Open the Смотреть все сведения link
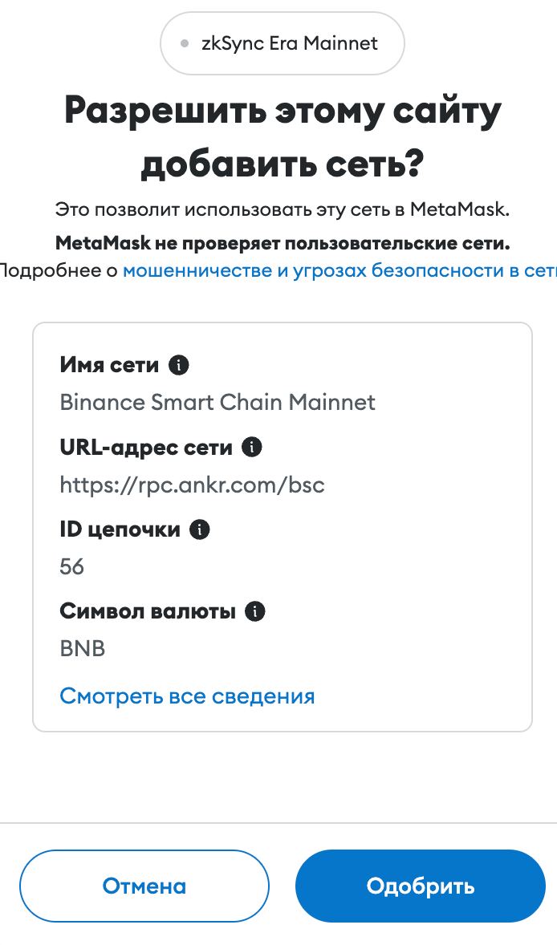This screenshot has width=557, height=945. tap(187, 696)
